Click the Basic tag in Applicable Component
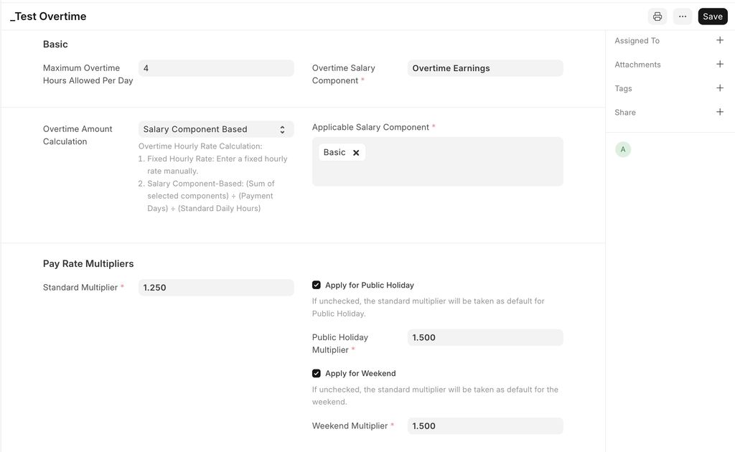Screen dimensions: 735x452 point(334,152)
